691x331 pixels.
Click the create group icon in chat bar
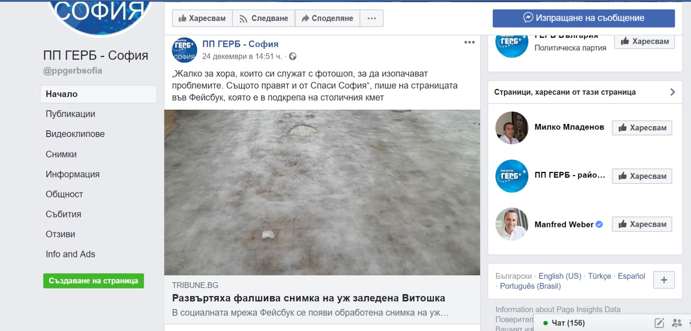click(677, 323)
